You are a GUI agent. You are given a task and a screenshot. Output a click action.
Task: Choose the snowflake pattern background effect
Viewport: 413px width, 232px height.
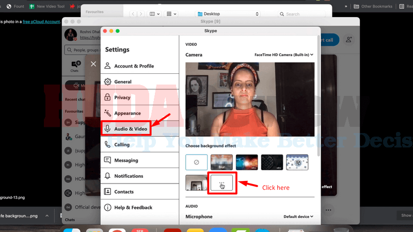coord(297,162)
